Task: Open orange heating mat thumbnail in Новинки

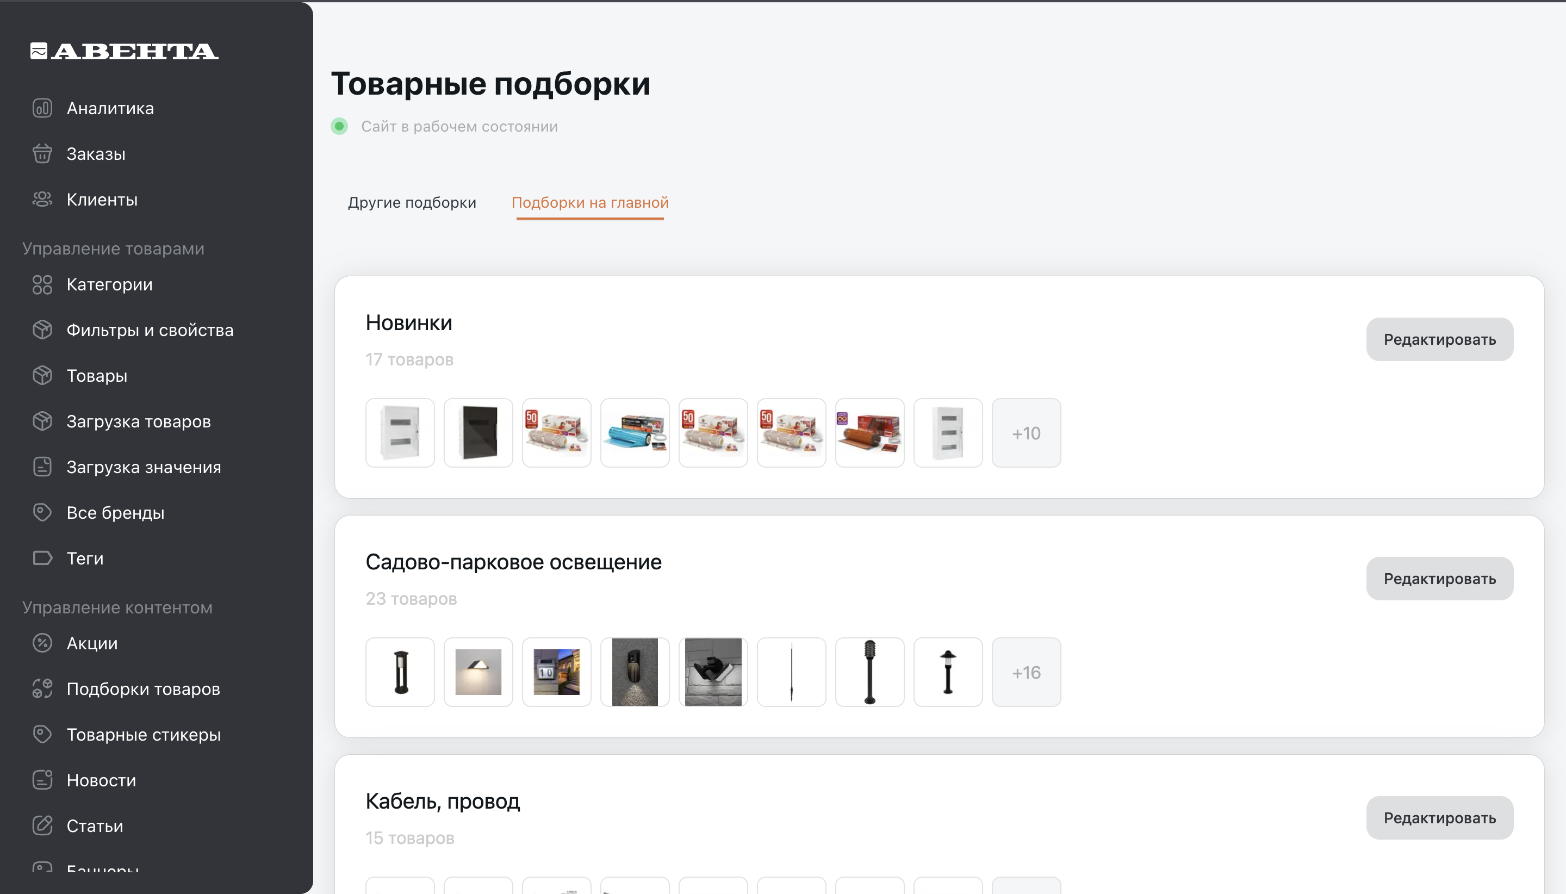Action: [x=869, y=433]
